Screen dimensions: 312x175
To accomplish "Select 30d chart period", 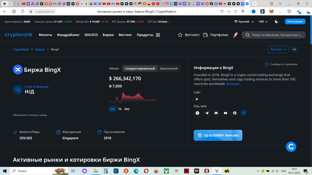I will (x=127, y=109).
